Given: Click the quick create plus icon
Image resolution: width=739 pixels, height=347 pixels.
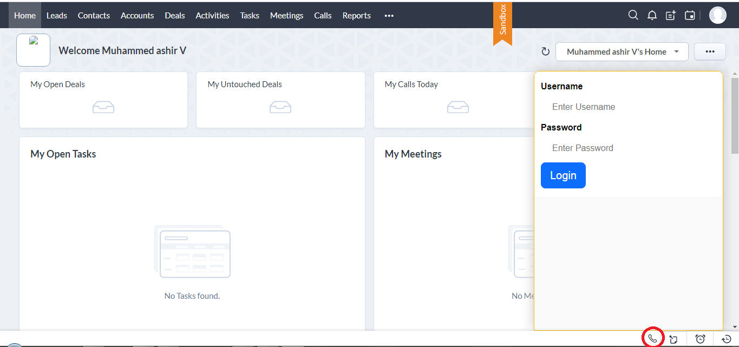Looking at the screenshot, I should click(x=671, y=15).
